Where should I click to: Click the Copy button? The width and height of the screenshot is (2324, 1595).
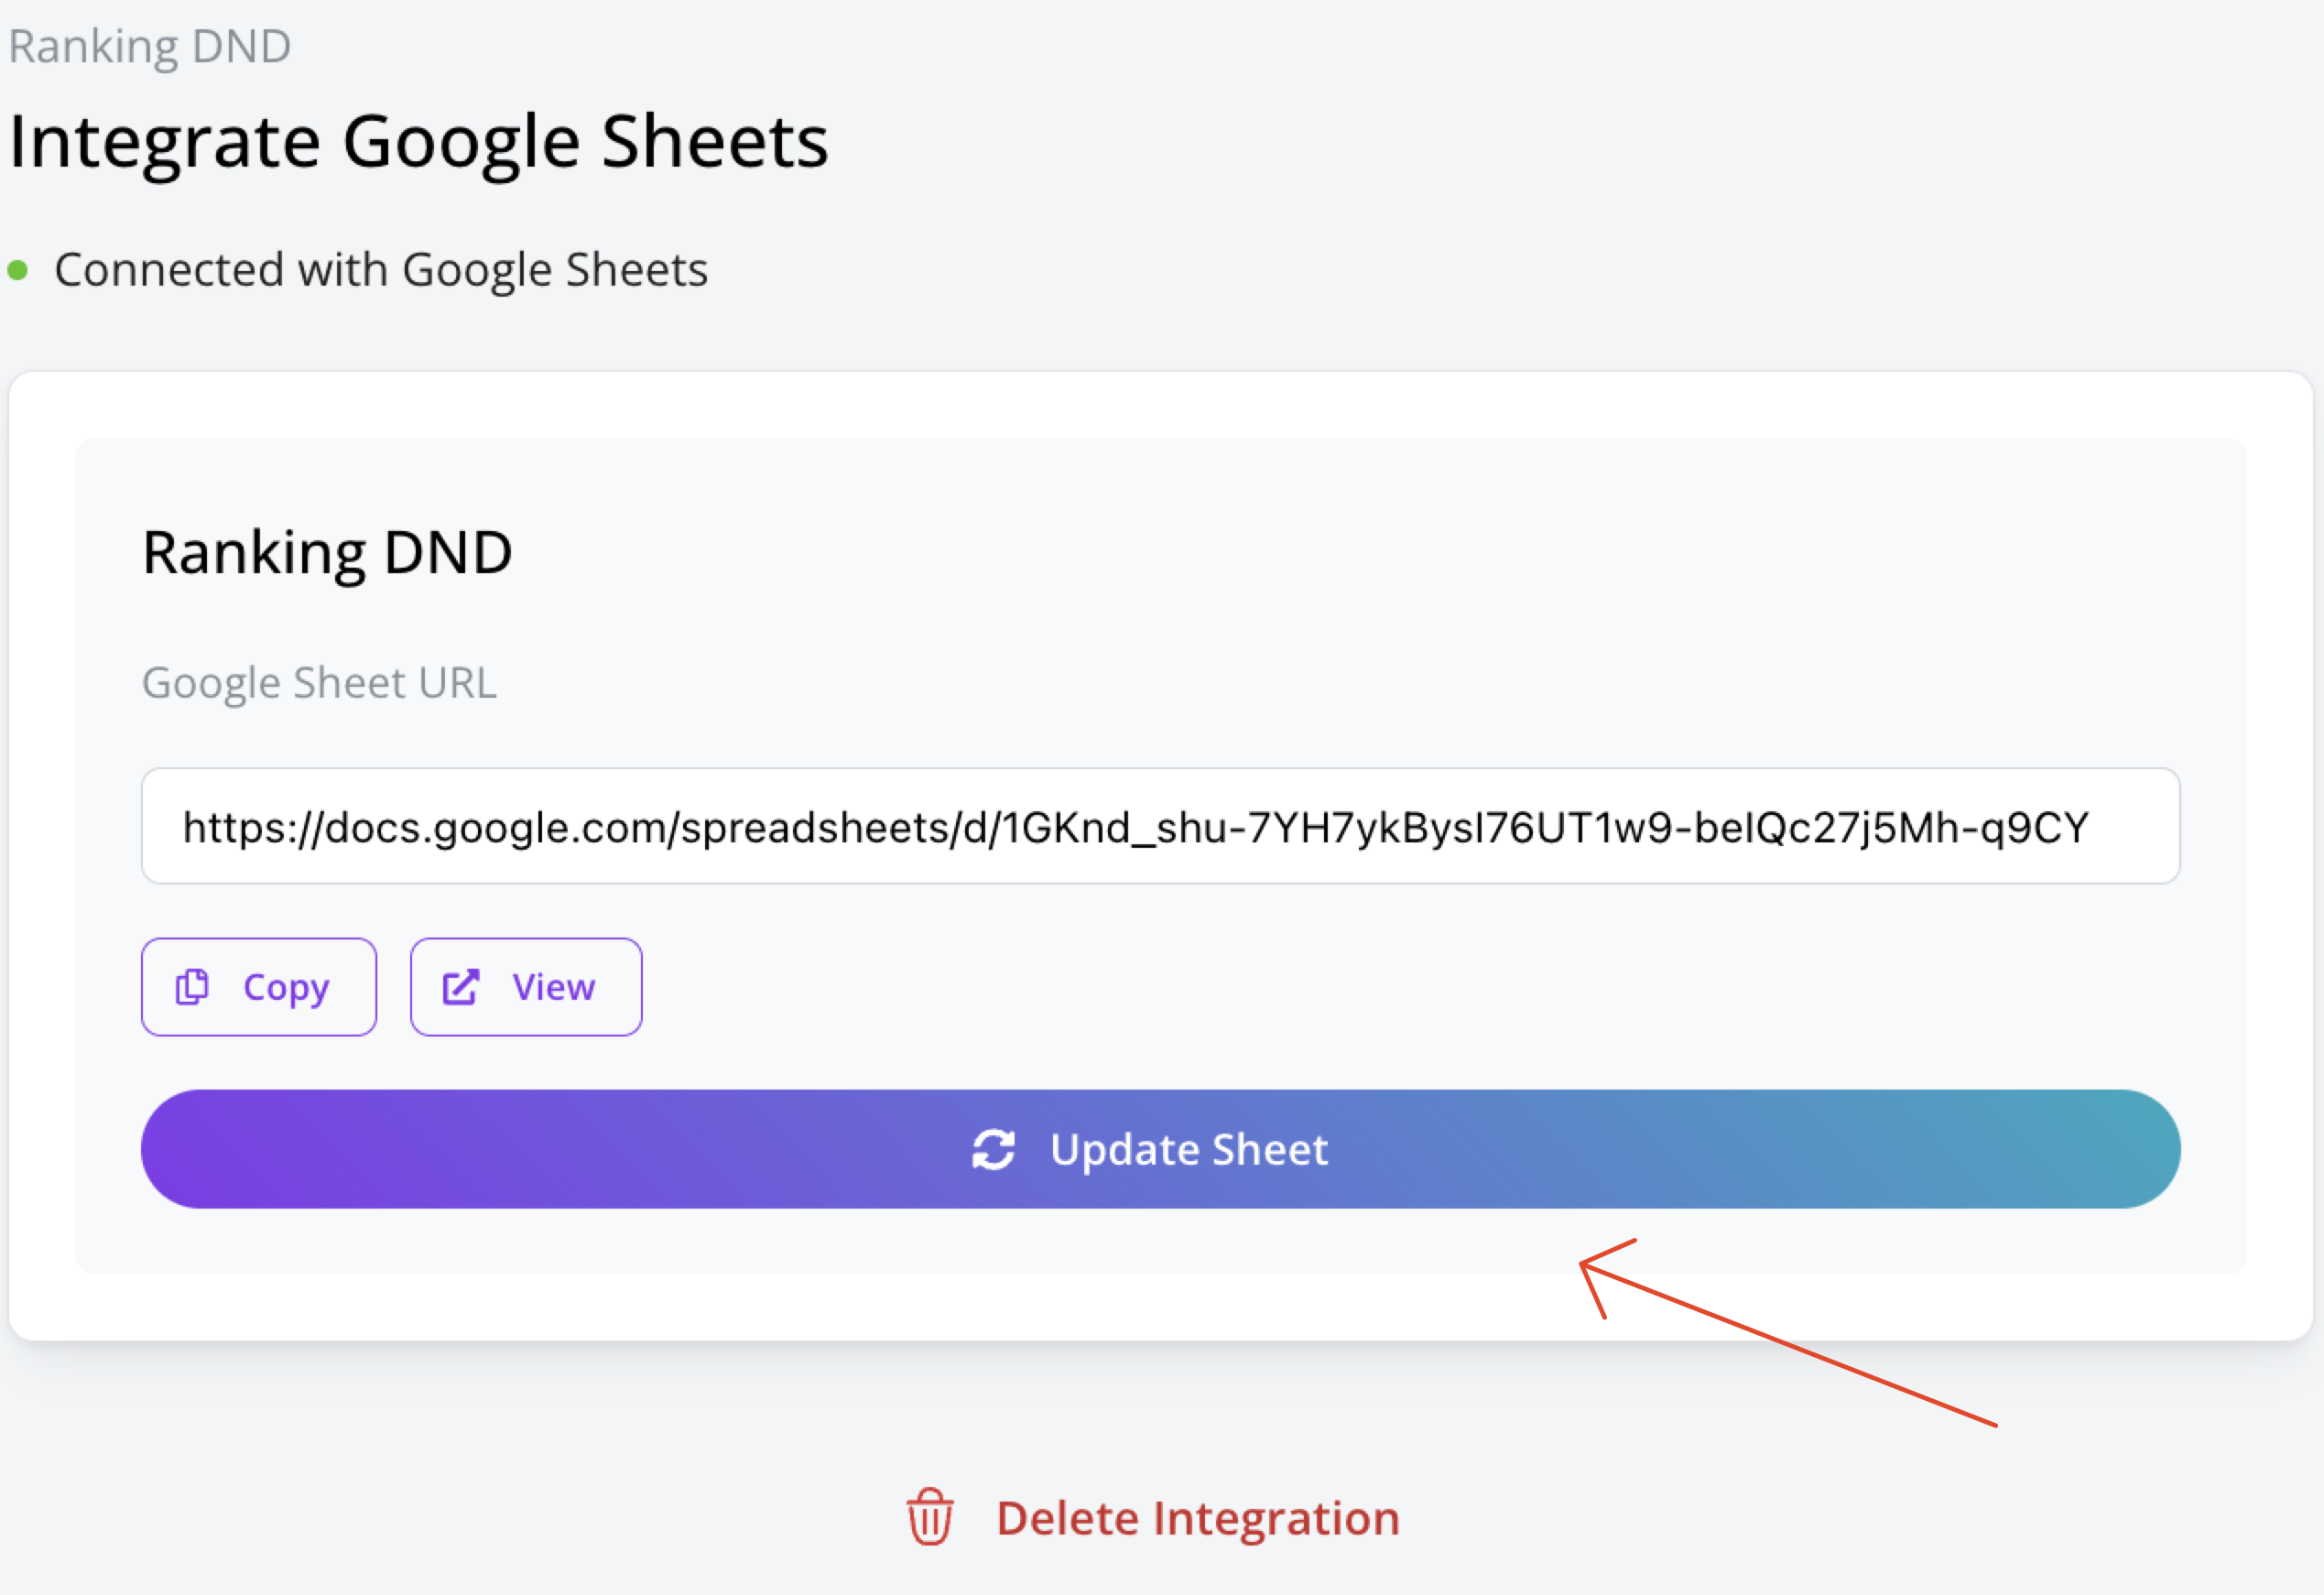259,987
